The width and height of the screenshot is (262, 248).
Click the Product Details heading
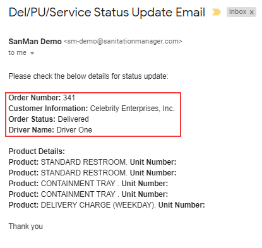37,151
